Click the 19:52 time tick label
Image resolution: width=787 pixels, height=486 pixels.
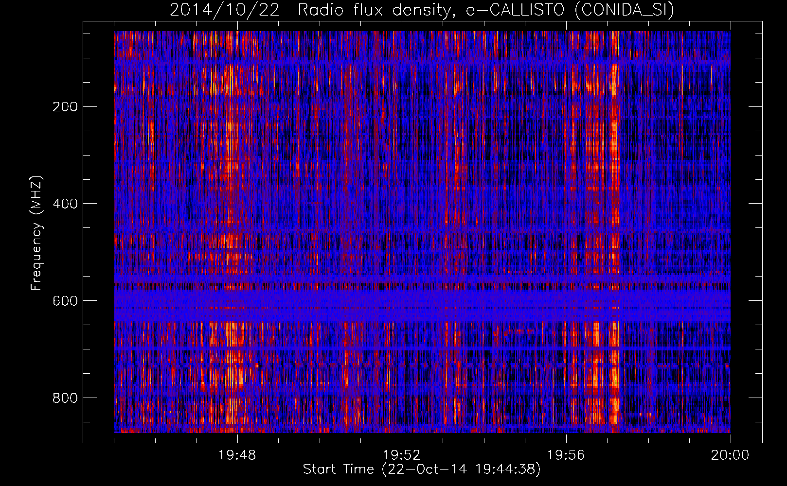pyautogui.click(x=401, y=455)
